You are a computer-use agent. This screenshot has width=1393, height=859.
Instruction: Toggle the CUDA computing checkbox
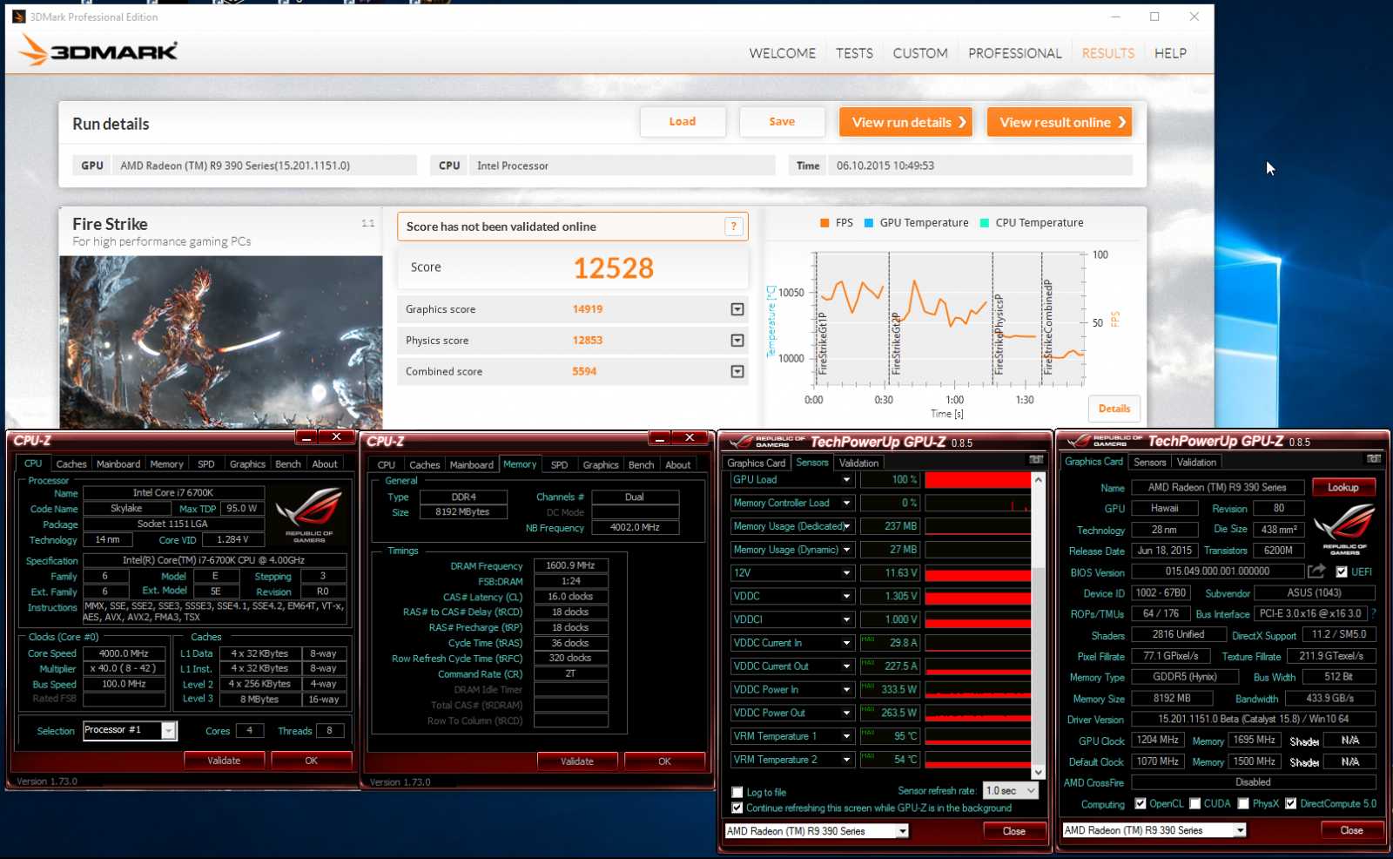coord(1195,804)
